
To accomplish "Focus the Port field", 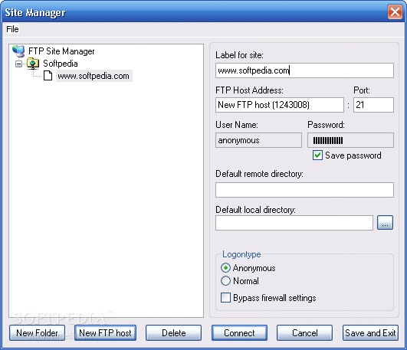I will tap(373, 105).
